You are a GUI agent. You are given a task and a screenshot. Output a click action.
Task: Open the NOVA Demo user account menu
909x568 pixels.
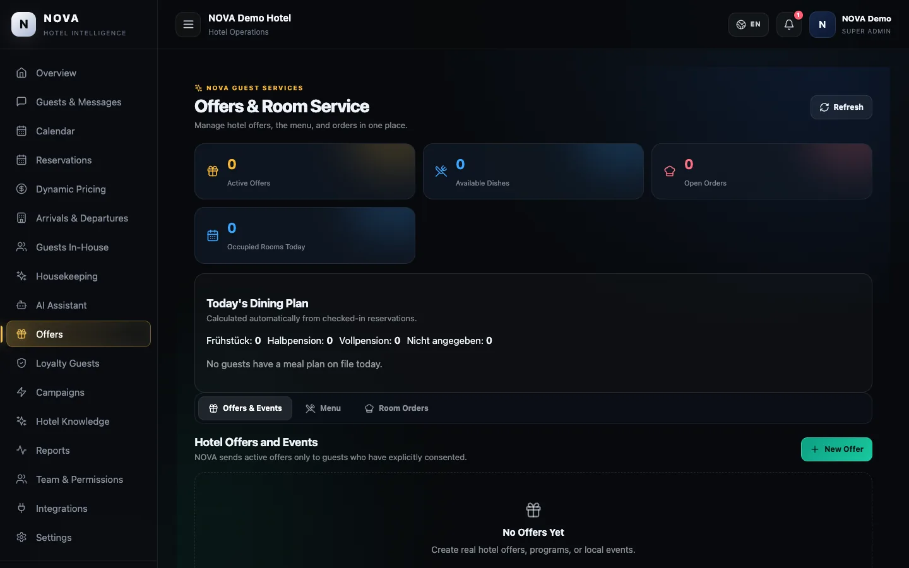tap(850, 25)
